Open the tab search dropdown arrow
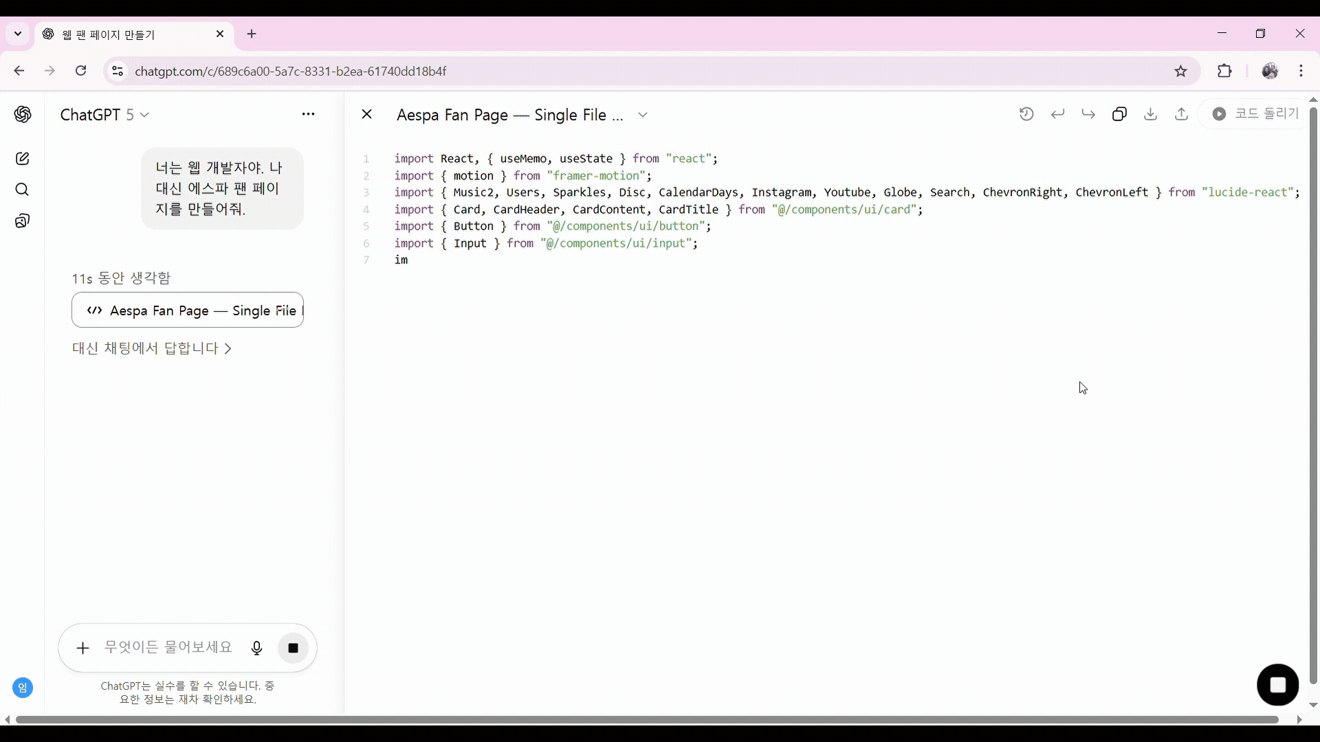 (18, 34)
